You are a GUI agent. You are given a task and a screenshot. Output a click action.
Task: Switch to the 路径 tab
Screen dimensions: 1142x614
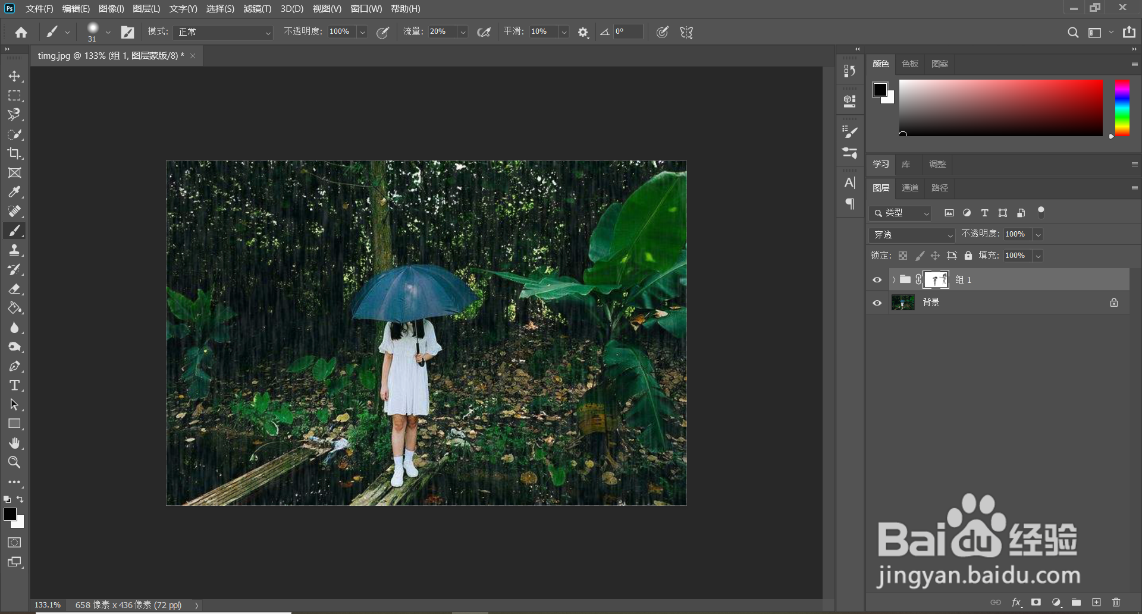tap(940, 188)
